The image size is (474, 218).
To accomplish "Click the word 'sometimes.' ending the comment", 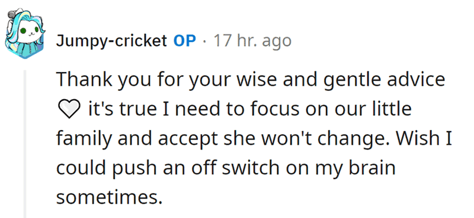I will [x=107, y=197].
